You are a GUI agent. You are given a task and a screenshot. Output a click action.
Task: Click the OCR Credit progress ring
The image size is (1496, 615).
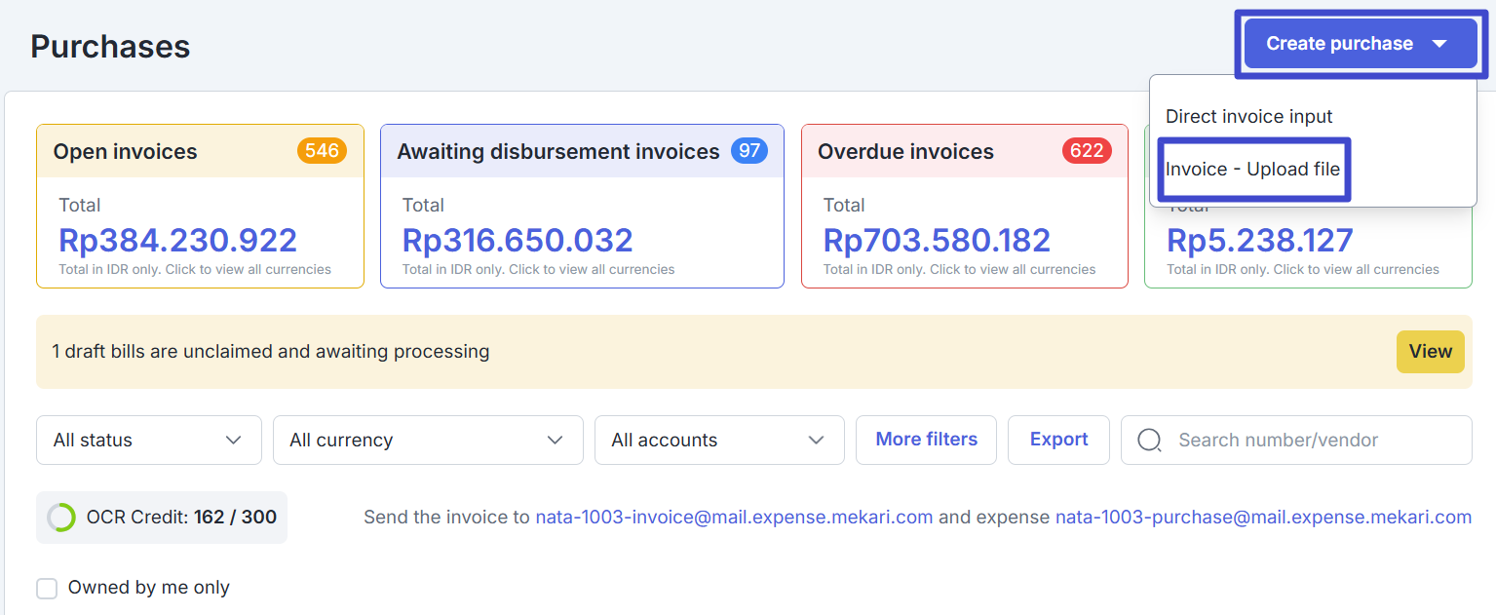(x=61, y=518)
